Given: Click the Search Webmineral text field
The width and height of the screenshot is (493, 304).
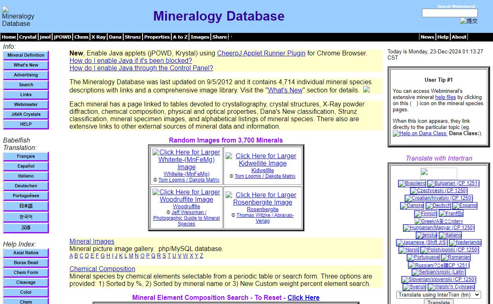Looking at the screenshot, I should 449,13.
